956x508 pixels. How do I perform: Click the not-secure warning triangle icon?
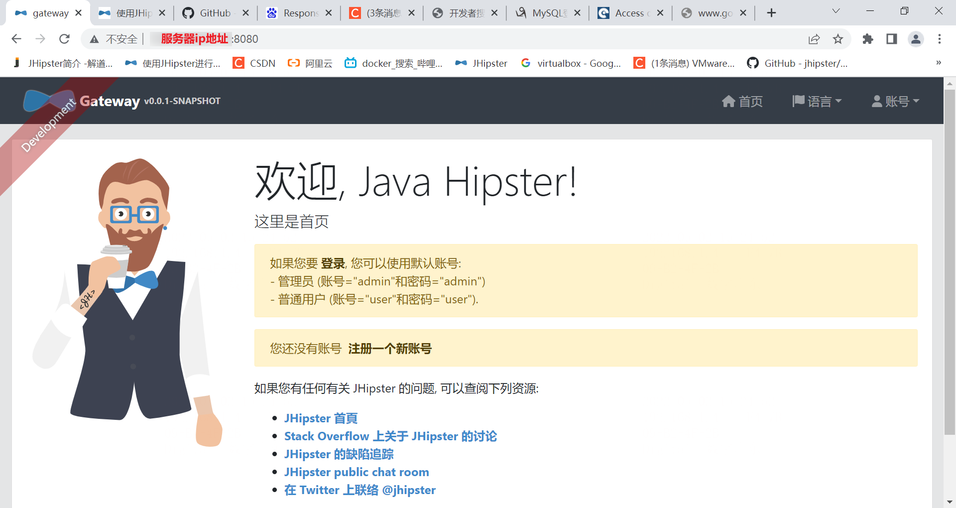[x=94, y=39]
